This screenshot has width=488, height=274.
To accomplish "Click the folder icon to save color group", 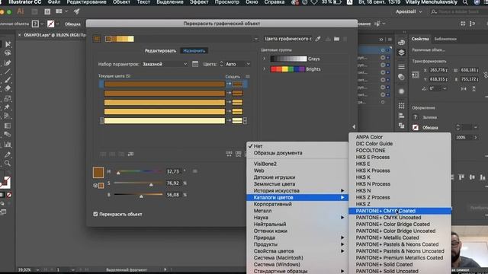I will click(336, 39).
